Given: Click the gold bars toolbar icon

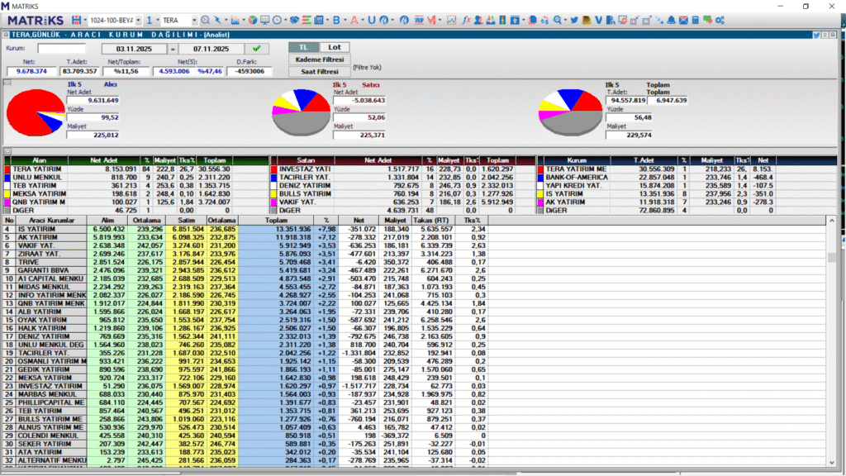Looking at the screenshot, I should 587,20.
